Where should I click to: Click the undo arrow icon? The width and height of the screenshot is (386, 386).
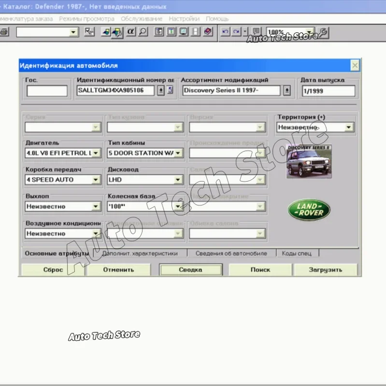coord(225,32)
